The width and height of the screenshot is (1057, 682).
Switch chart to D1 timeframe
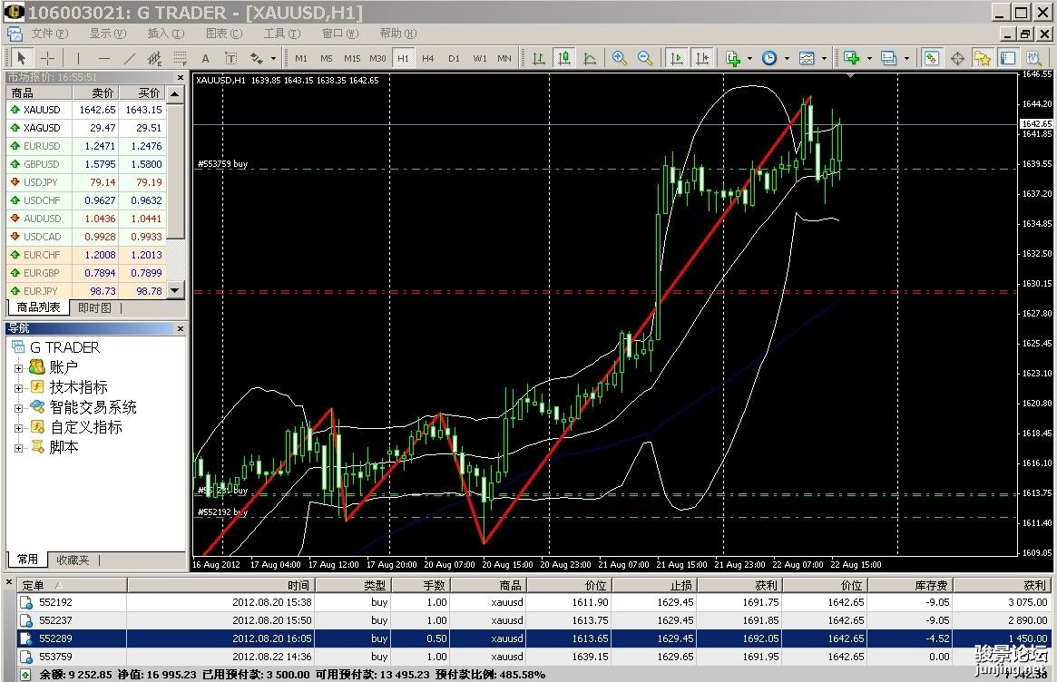coord(454,59)
